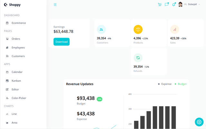Click the $43,438 expense amount
The width and height of the screenshot is (206, 129).
[x=86, y=114]
